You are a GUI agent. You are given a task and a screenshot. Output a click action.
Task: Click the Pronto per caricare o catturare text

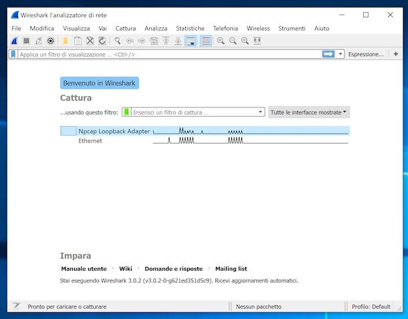[x=67, y=307]
